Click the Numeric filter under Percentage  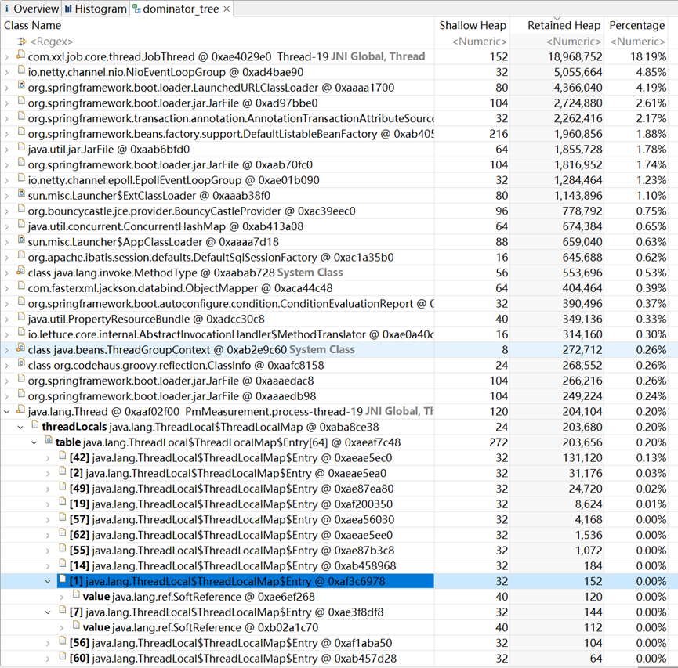pyautogui.click(x=638, y=42)
